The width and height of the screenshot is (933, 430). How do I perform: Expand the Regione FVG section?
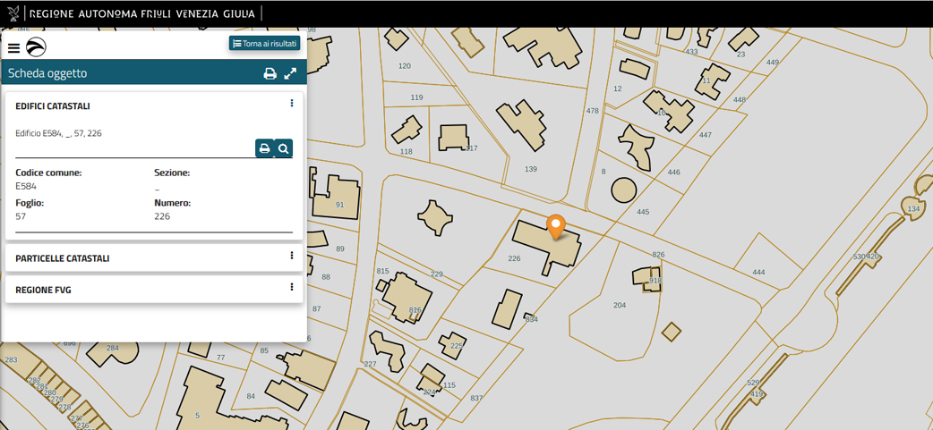43,290
